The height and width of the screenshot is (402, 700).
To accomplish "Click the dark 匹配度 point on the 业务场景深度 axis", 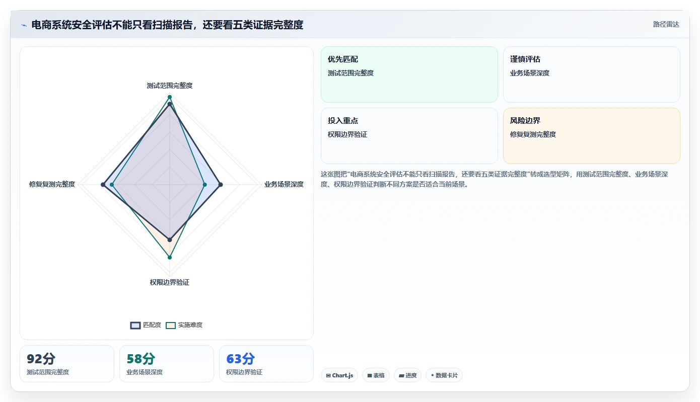I will click(221, 185).
